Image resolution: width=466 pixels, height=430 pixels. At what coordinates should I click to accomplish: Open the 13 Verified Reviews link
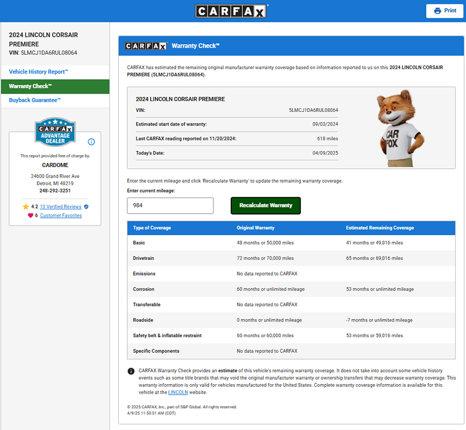click(60, 207)
